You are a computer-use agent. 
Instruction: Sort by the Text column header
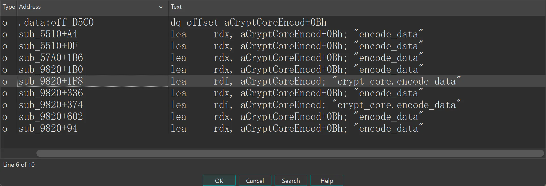(176, 7)
